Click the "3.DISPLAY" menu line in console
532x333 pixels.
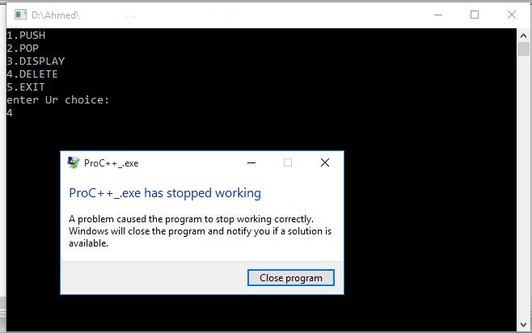pos(36,61)
